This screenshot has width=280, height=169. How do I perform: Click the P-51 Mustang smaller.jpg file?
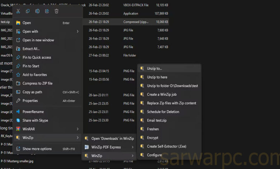pos(17,161)
